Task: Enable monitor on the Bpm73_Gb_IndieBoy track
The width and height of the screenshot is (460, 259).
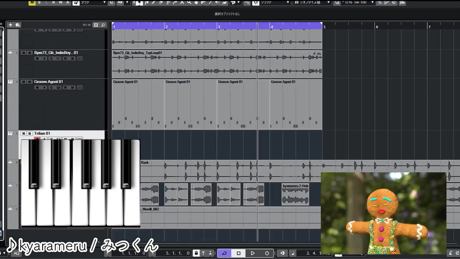Action: 44,59
